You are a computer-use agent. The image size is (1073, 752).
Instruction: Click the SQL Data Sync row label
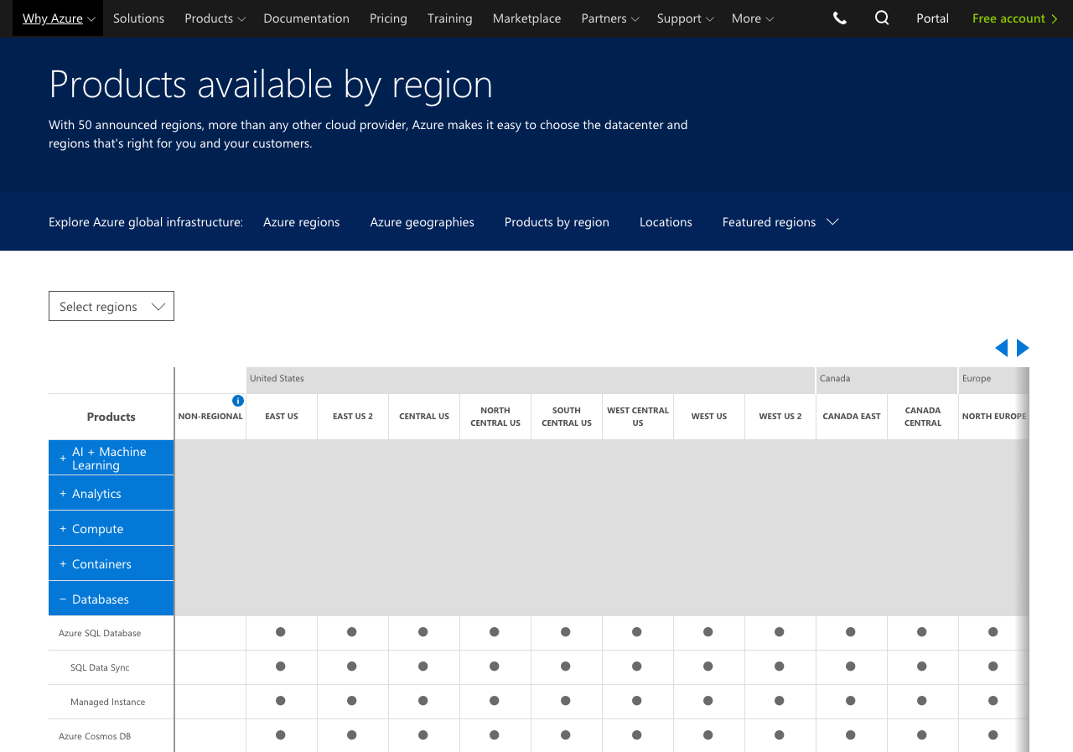pyautogui.click(x=100, y=667)
